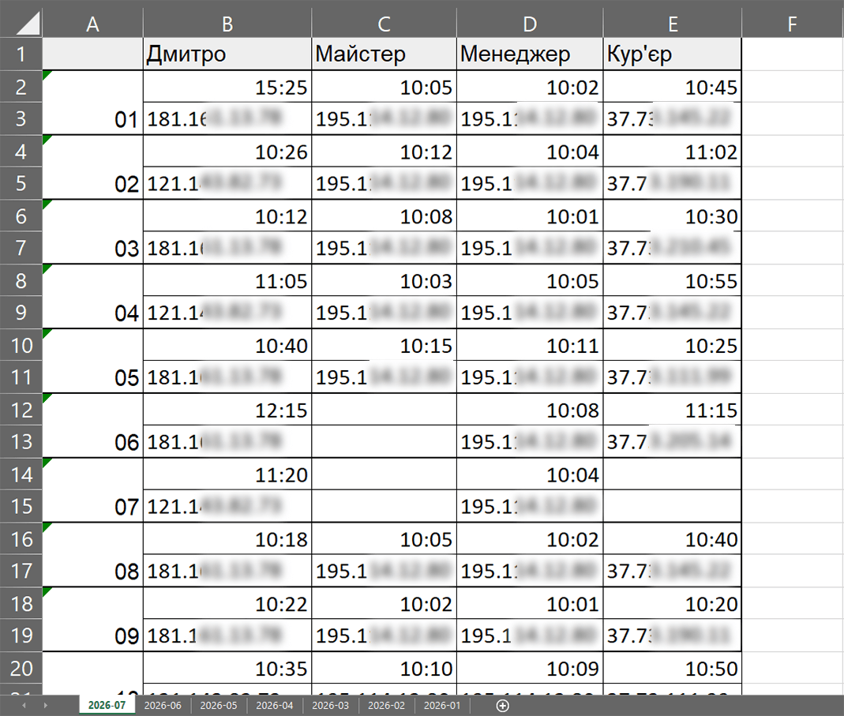Select column E header
The image size is (844, 716).
673,24
